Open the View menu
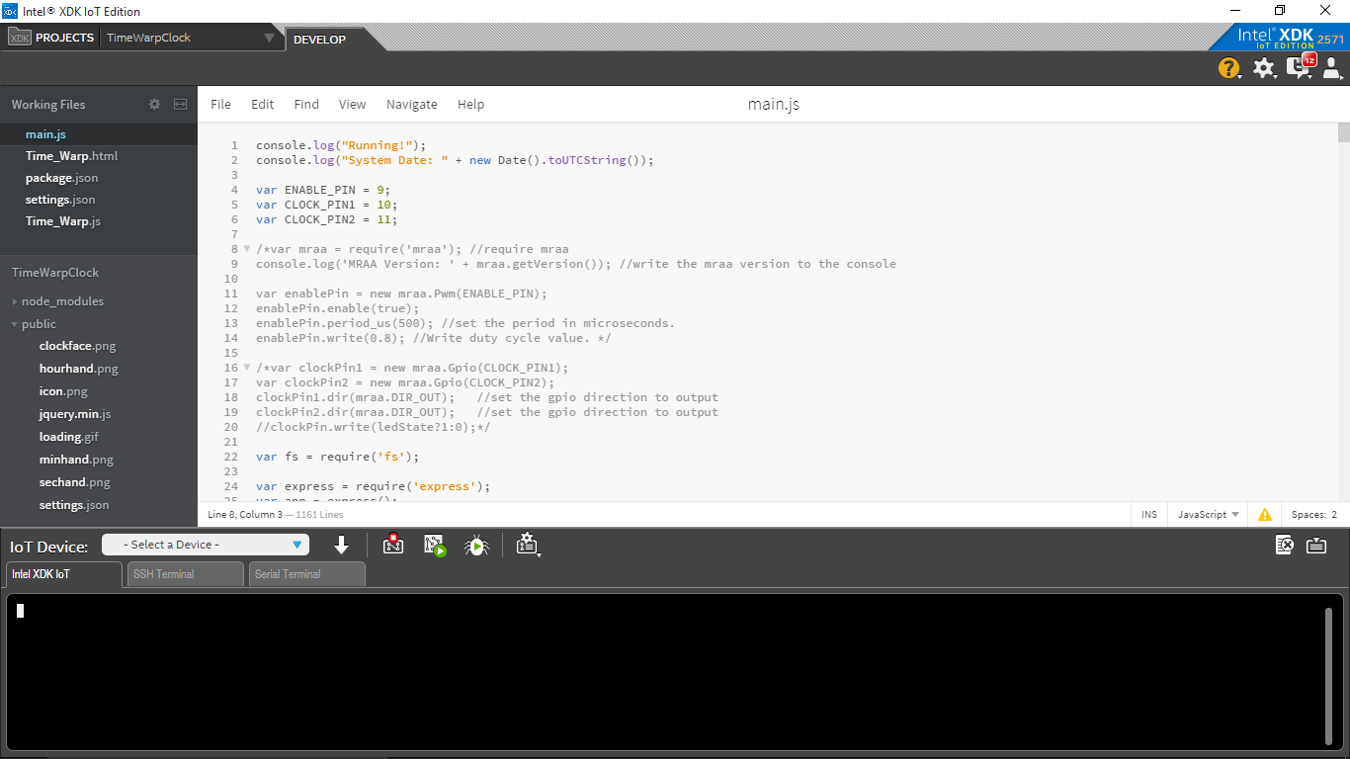Image resolution: width=1350 pixels, height=759 pixels. [353, 104]
